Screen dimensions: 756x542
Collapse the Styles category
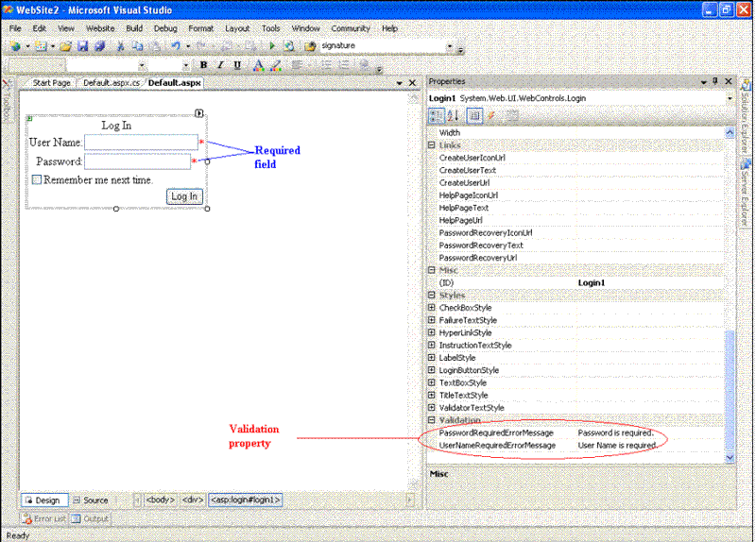point(432,296)
